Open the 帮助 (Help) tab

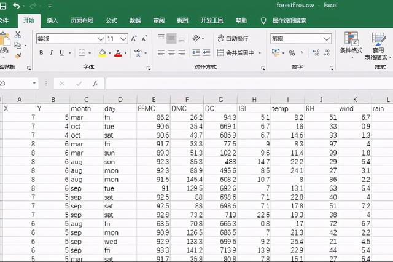241,20
